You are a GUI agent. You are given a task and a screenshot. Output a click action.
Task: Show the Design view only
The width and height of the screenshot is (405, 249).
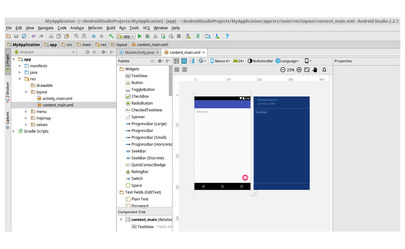coord(176,61)
